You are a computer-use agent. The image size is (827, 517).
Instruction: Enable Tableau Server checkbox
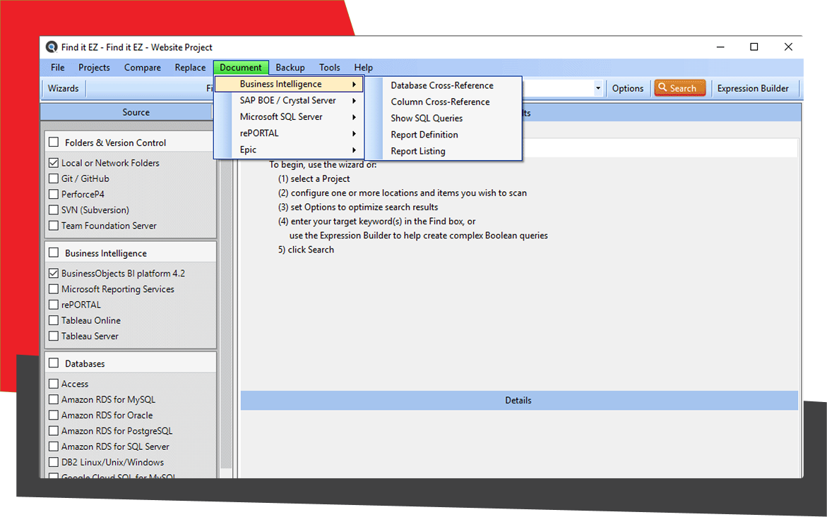click(x=54, y=336)
